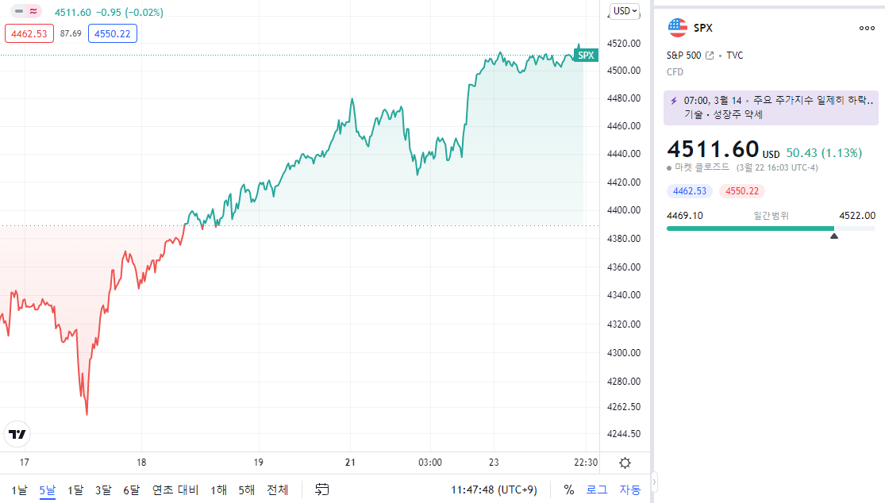This screenshot has width=885, height=503.
Task: Open SPX more options three-dots menu
Action: (x=867, y=29)
